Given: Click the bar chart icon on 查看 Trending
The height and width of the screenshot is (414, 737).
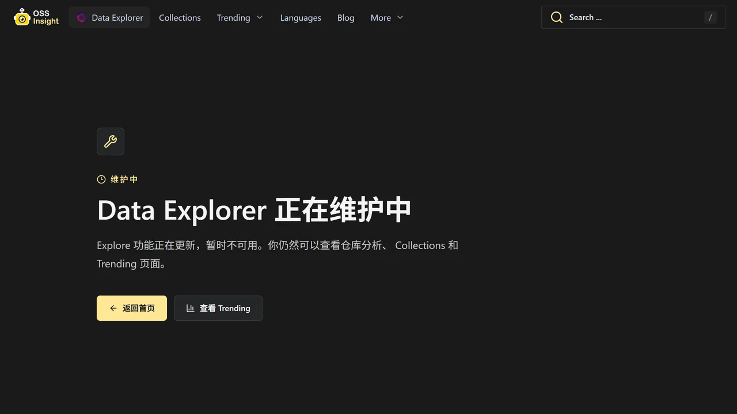Looking at the screenshot, I should (191, 308).
